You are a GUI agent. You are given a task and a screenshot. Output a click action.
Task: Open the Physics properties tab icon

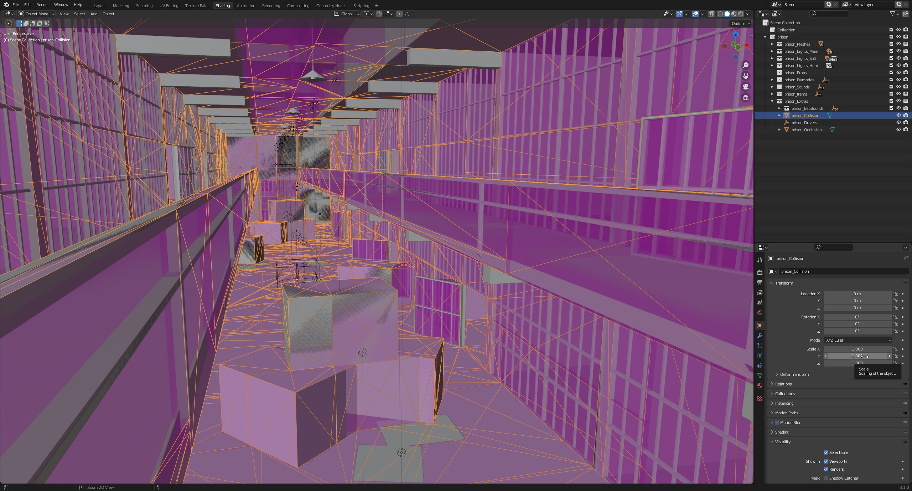point(760,356)
